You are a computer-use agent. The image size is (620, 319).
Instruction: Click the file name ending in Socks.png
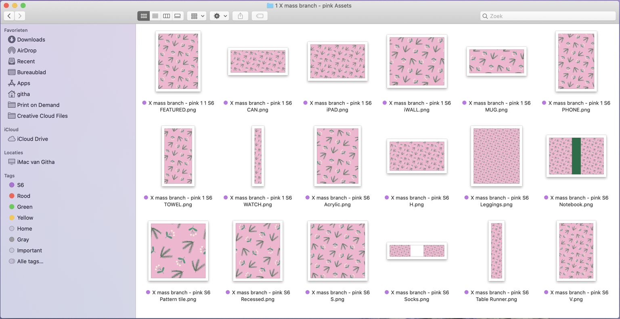(x=417, y=296)
